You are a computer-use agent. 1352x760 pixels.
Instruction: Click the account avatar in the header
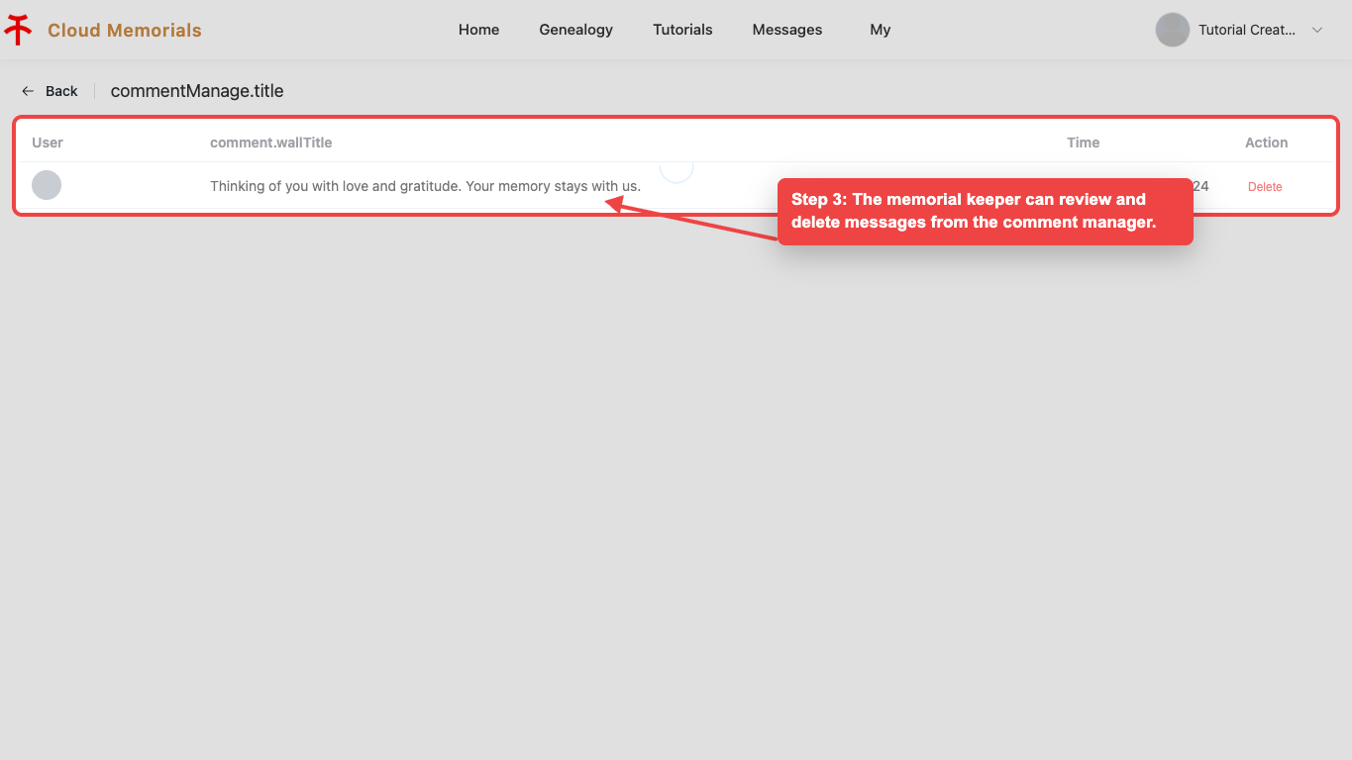pos(1172,30)
